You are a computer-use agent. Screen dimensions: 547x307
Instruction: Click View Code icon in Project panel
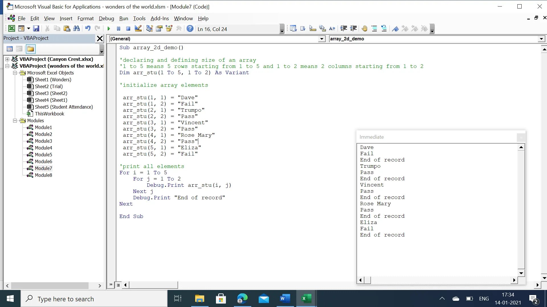tap(10, 49)
